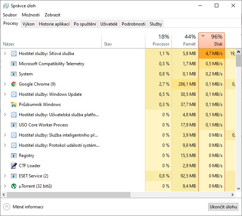
Task: Click the Google Chrome process icon
Action: 14,84
